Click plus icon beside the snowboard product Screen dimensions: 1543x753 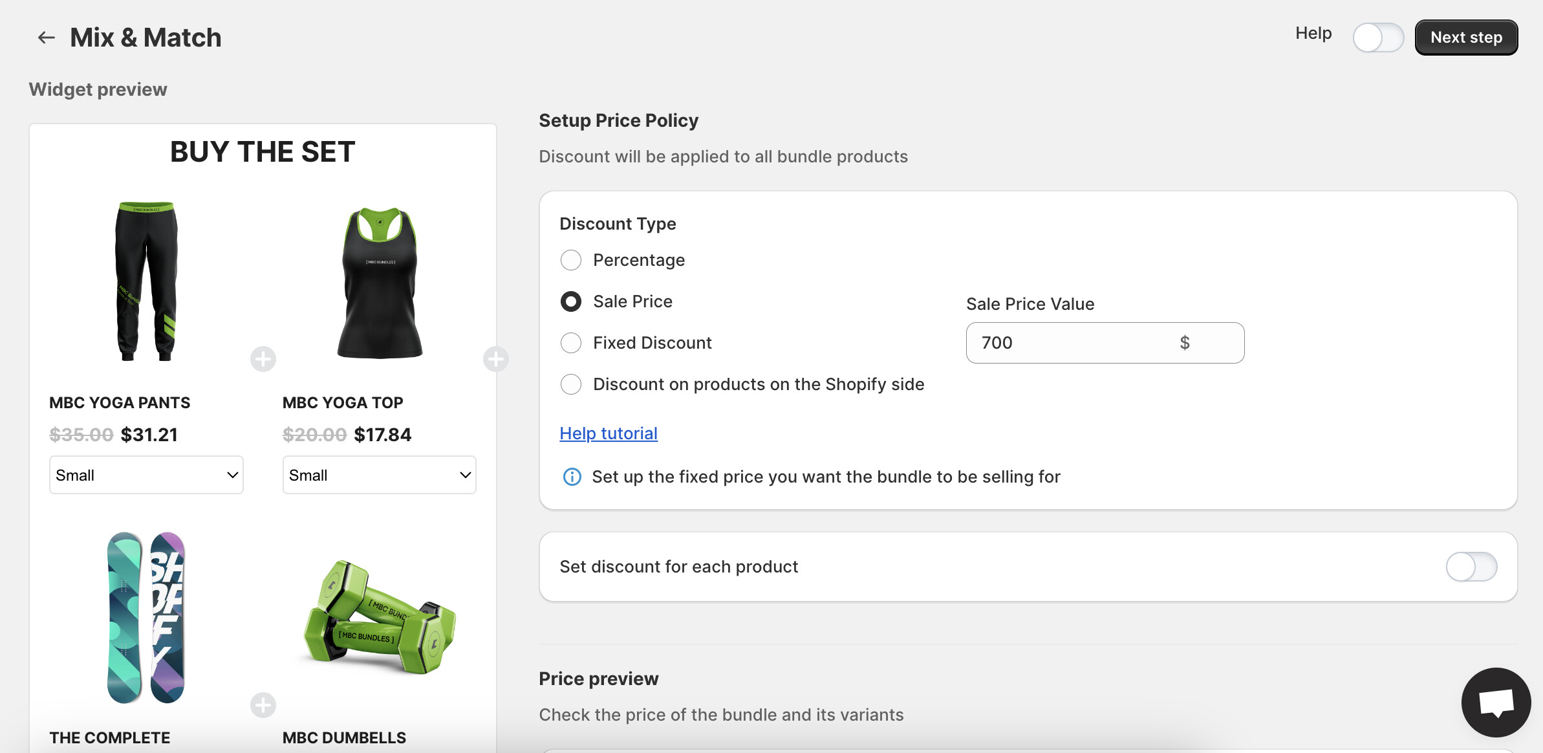(263, 705)
